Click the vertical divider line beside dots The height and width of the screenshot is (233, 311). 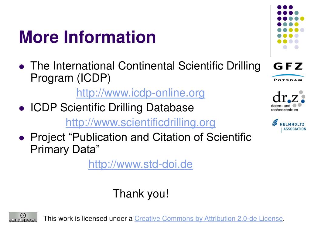[x=271, y=31]
